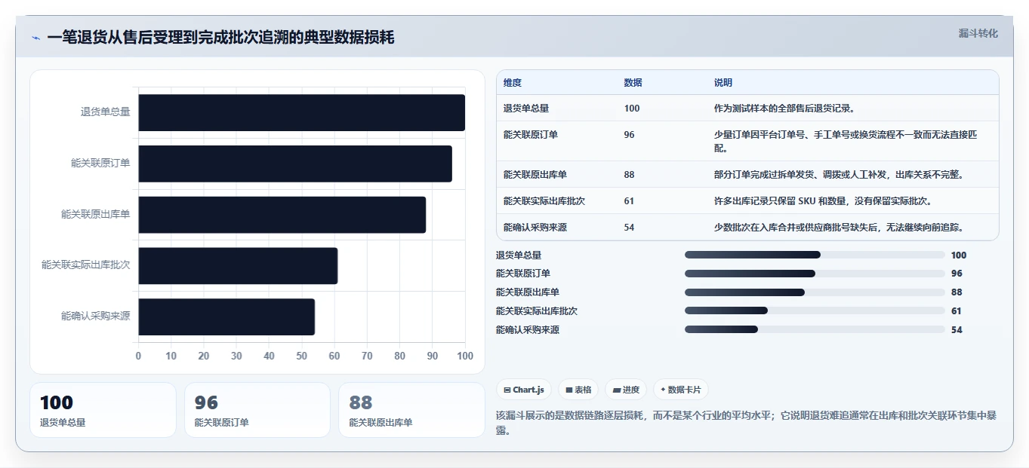
Task: Click the description starting 少量订单因平台订单号
Action: (846, 142)
